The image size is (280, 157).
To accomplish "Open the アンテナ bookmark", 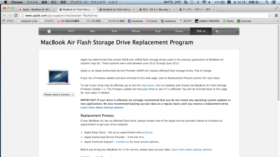I will [x=47, y=21].
